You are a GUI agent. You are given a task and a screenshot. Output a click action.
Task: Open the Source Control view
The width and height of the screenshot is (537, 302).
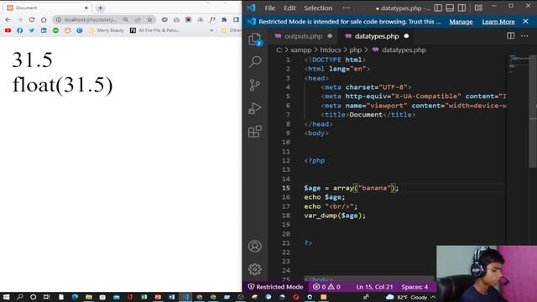click(x=255, y=85)
